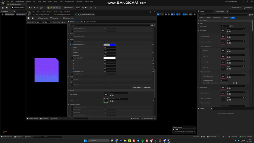Disable the OuterPadding (PX) checkbox
Screen dimensions: 254x143
point(72,71)
